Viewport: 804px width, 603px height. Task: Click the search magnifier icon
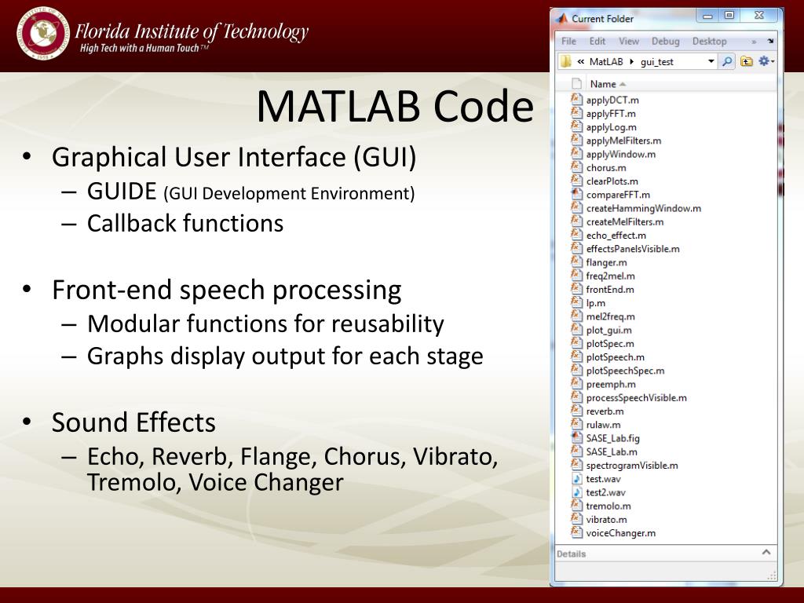pos(727,61)
